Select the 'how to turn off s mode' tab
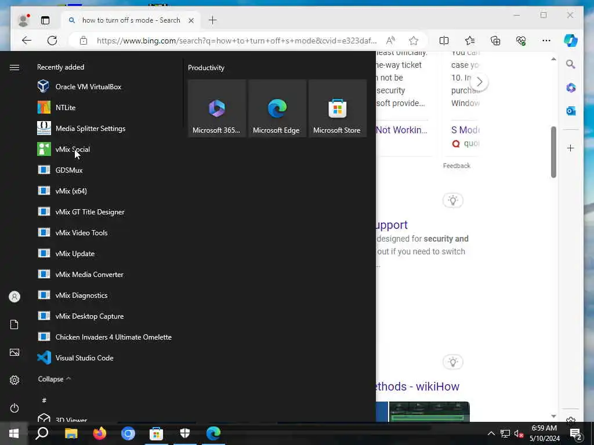Image resolution: width=594 pixels, height=445 pixels. tap(131, 20)
